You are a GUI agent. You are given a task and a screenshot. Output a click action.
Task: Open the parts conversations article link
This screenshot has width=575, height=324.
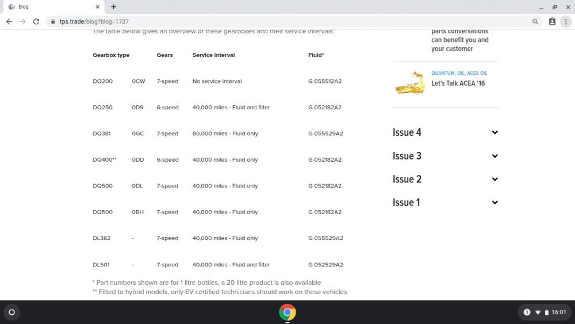tap(460, 40)
